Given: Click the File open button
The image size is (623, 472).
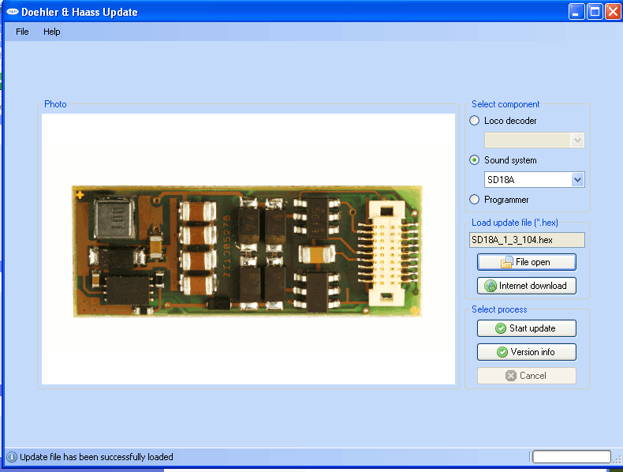Looking at the screenshot, I should [527, 262].
